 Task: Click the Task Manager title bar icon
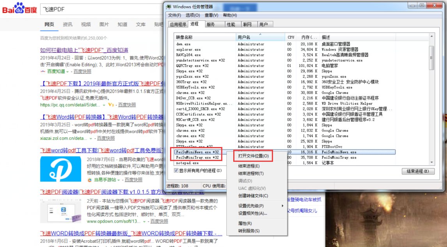point(169,7)
